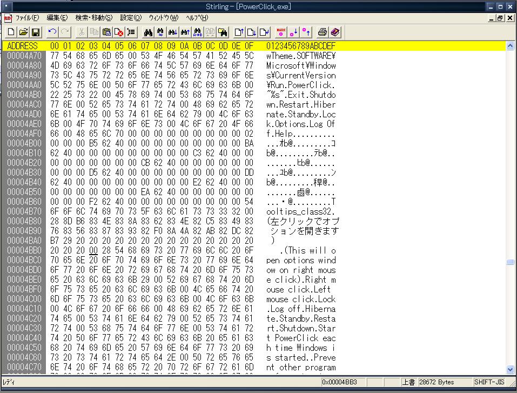Click the vertical scrollbar down arrow
The width and height of the screenshot is (517, 393).
pyautogui.click(x=510, y=369)
